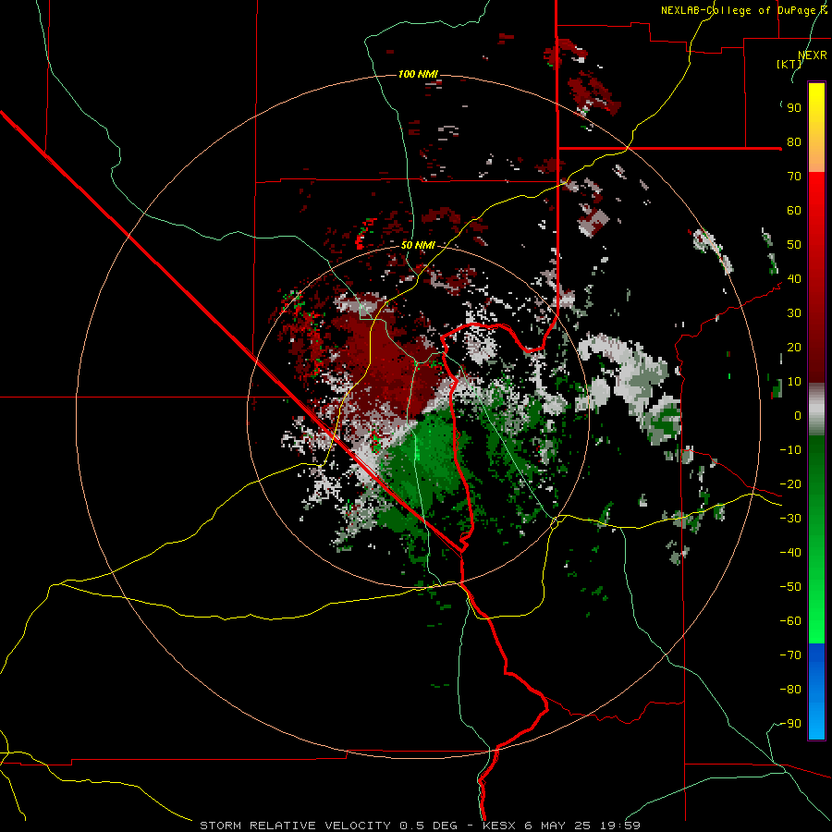832x832 pixels.
Task: Click the 90 value on velocity scale
Action: coord(794,108)
